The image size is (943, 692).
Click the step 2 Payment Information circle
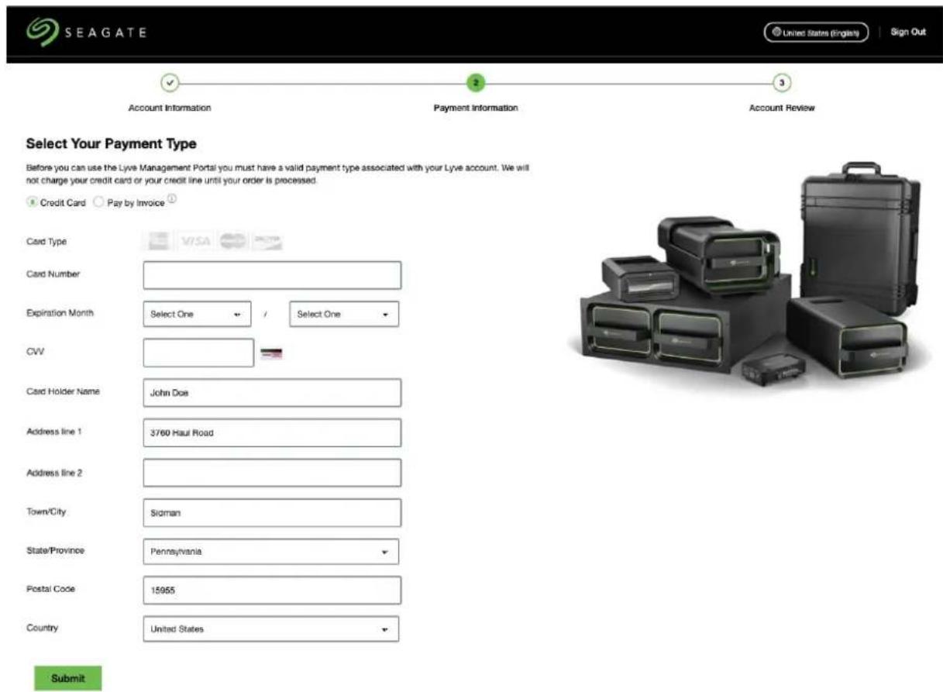tap(475, 82)
